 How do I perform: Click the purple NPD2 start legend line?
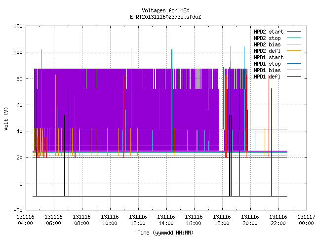coord(294,32)
